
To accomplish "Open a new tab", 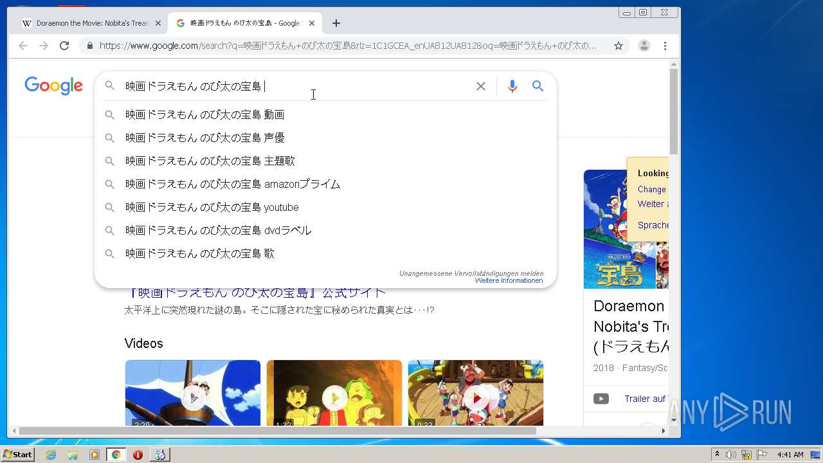I will [336, 23].
